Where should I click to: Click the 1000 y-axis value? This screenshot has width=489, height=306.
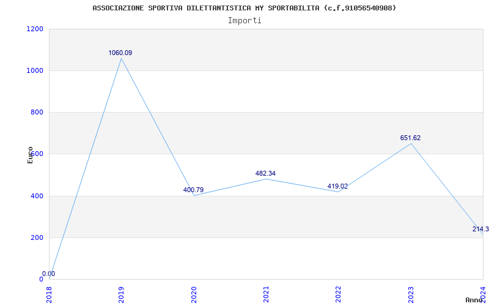(35, 70)
